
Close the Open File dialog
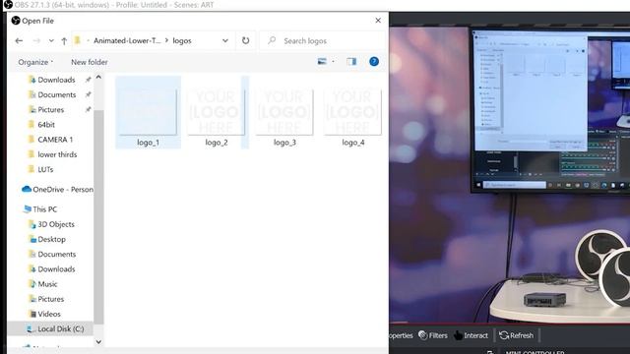(378, 21)
